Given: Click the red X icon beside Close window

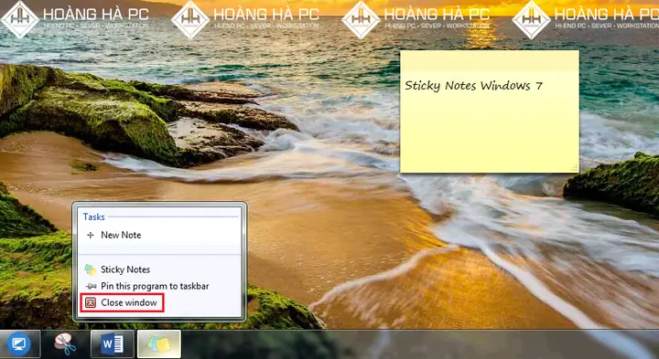Looking at the screenshot, I should tap(91, 302).
